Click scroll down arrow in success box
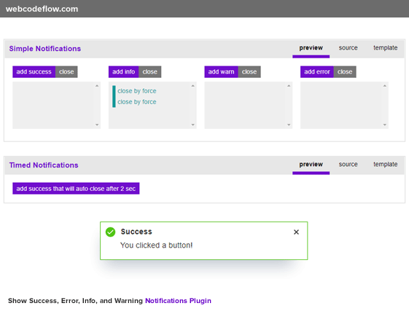This screenshot has height=314, width=409. (97, 125)
